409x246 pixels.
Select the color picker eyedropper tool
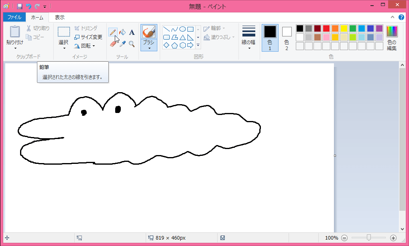(x=122, y=44)
